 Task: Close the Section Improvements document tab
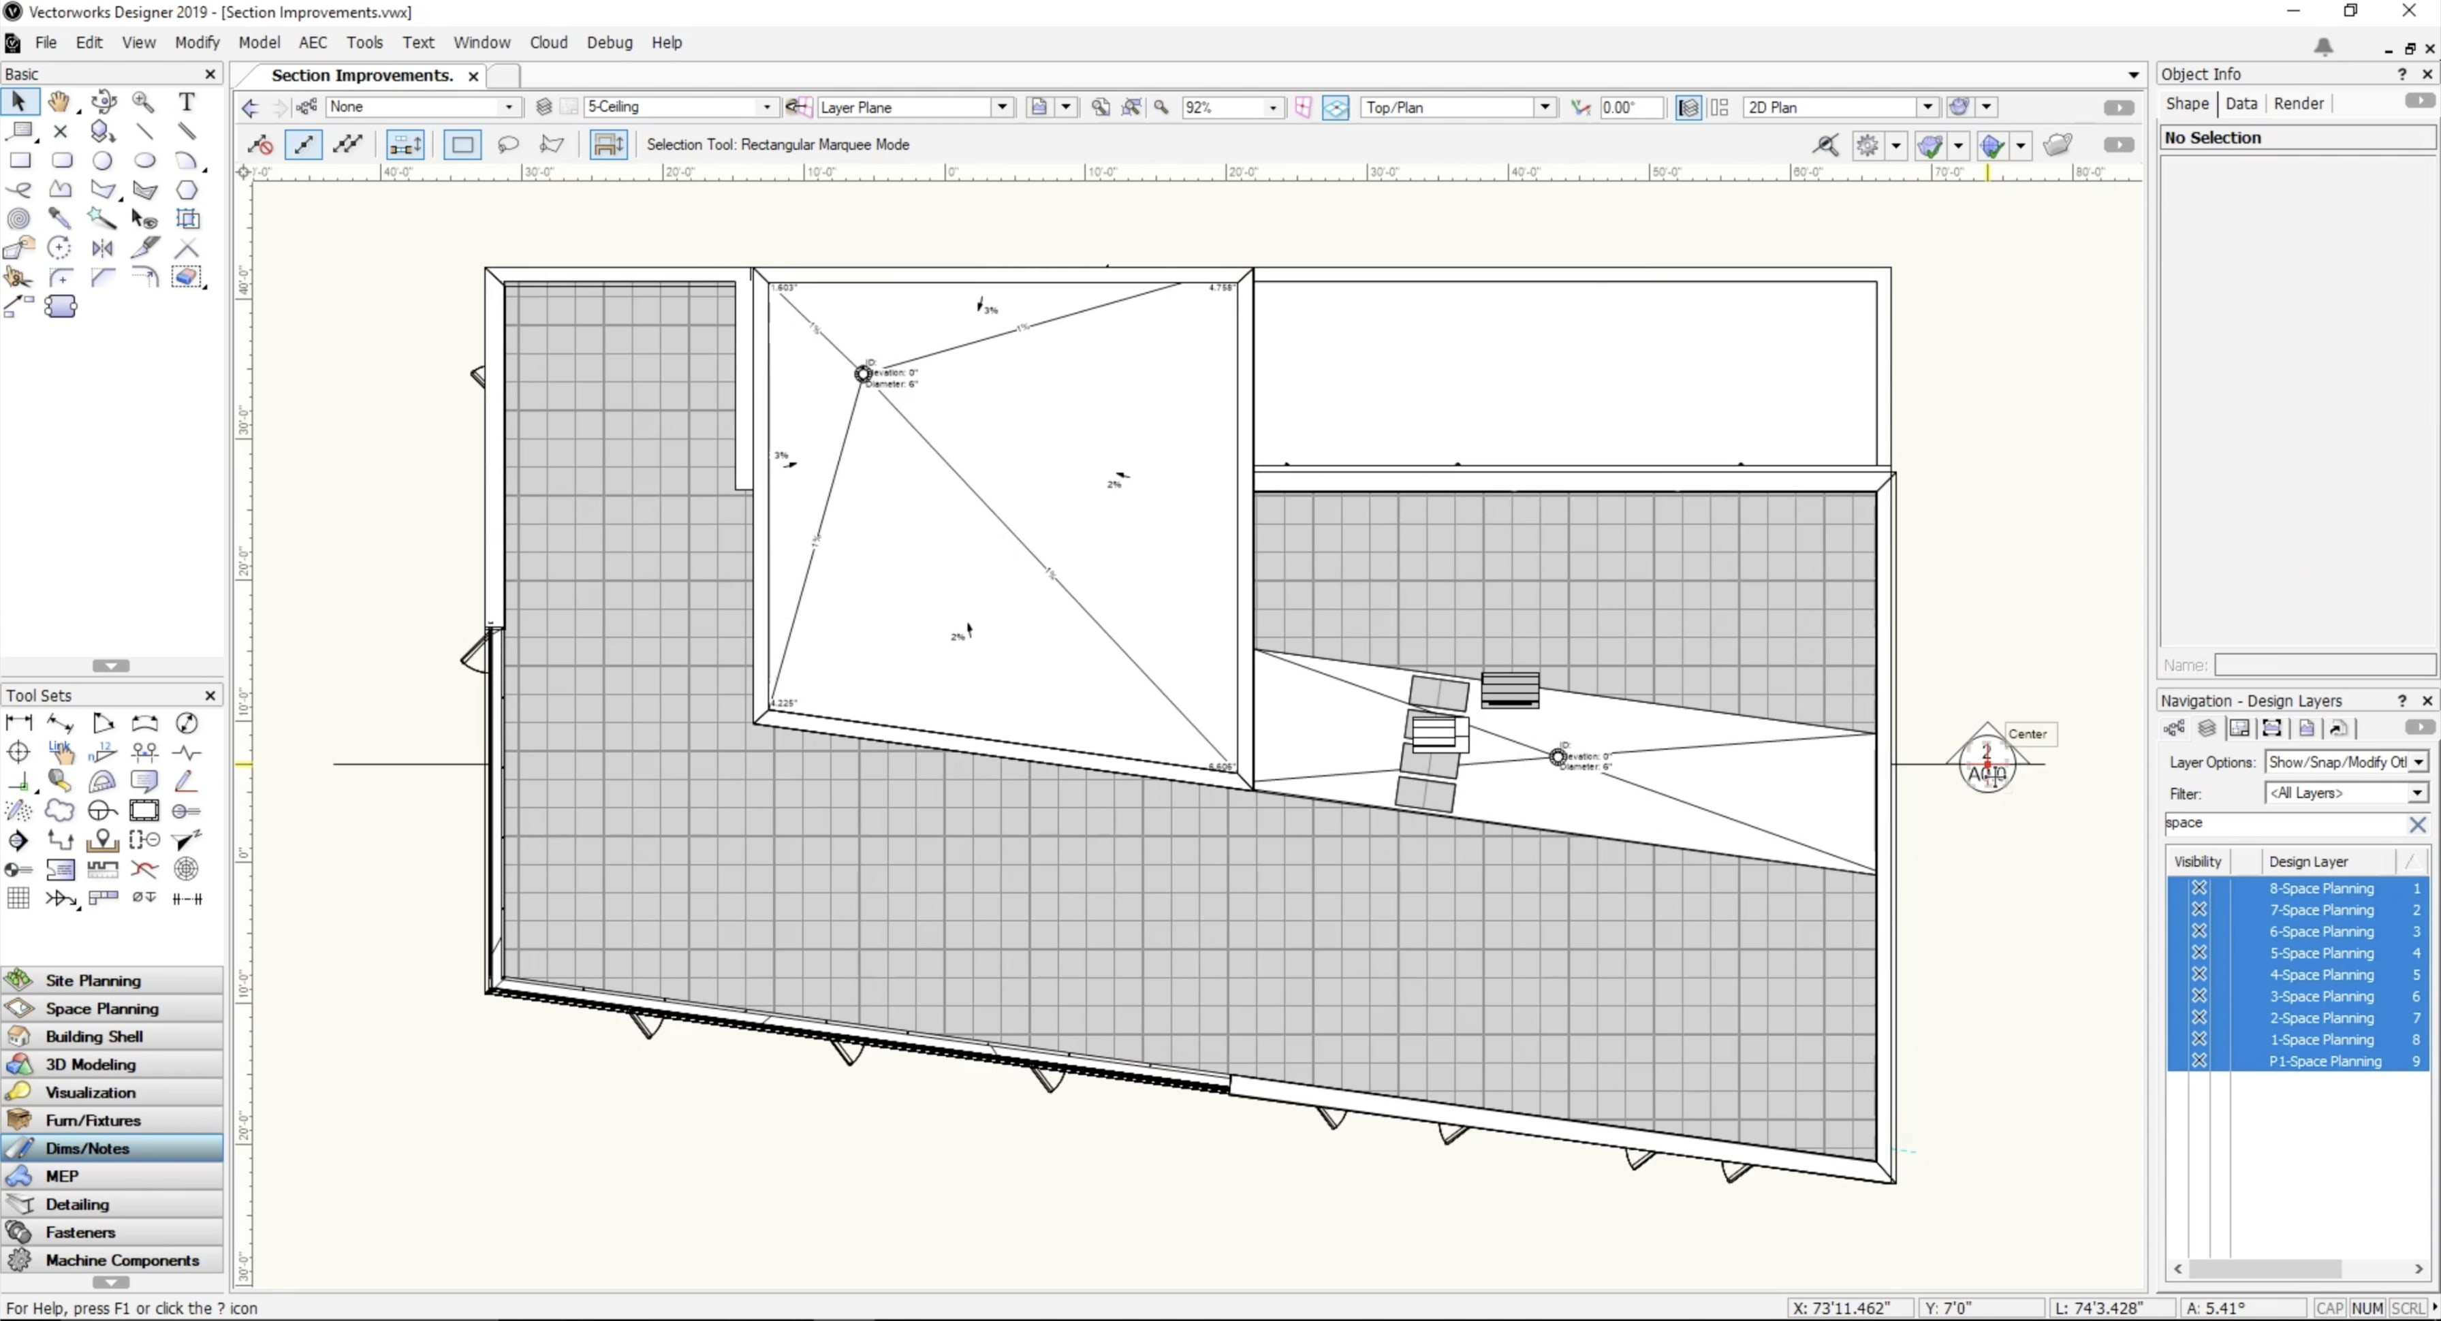pyautogui.click(x=473, y=76)
